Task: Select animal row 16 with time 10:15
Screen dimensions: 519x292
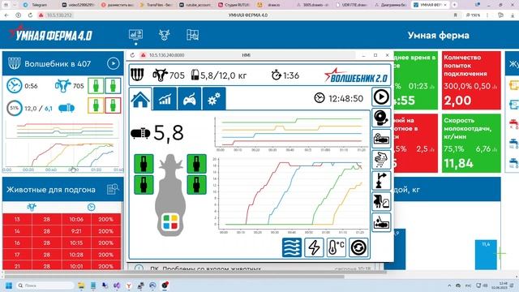Action: click(62, 243)
